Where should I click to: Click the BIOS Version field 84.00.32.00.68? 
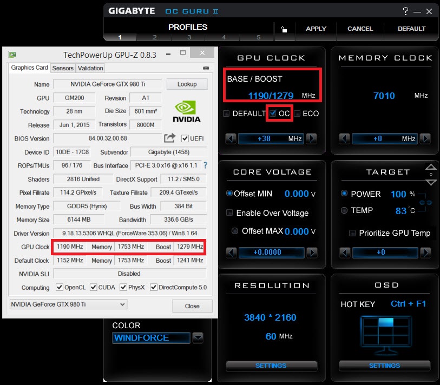tap(108, 138)
